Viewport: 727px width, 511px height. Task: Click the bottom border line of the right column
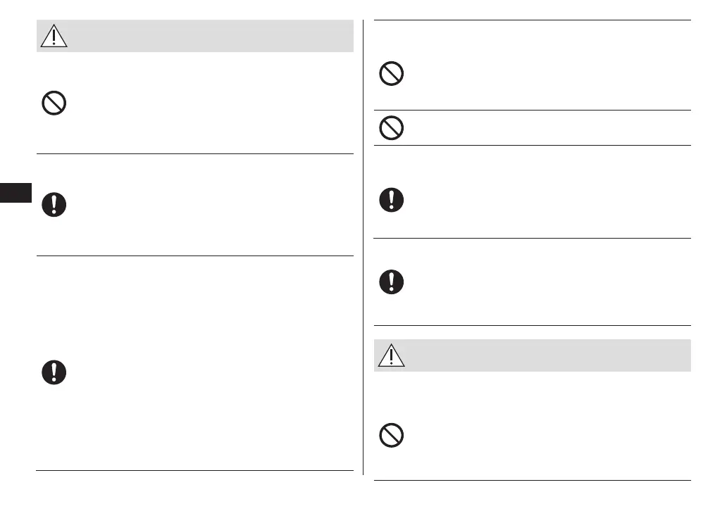(x=532, y=481)
